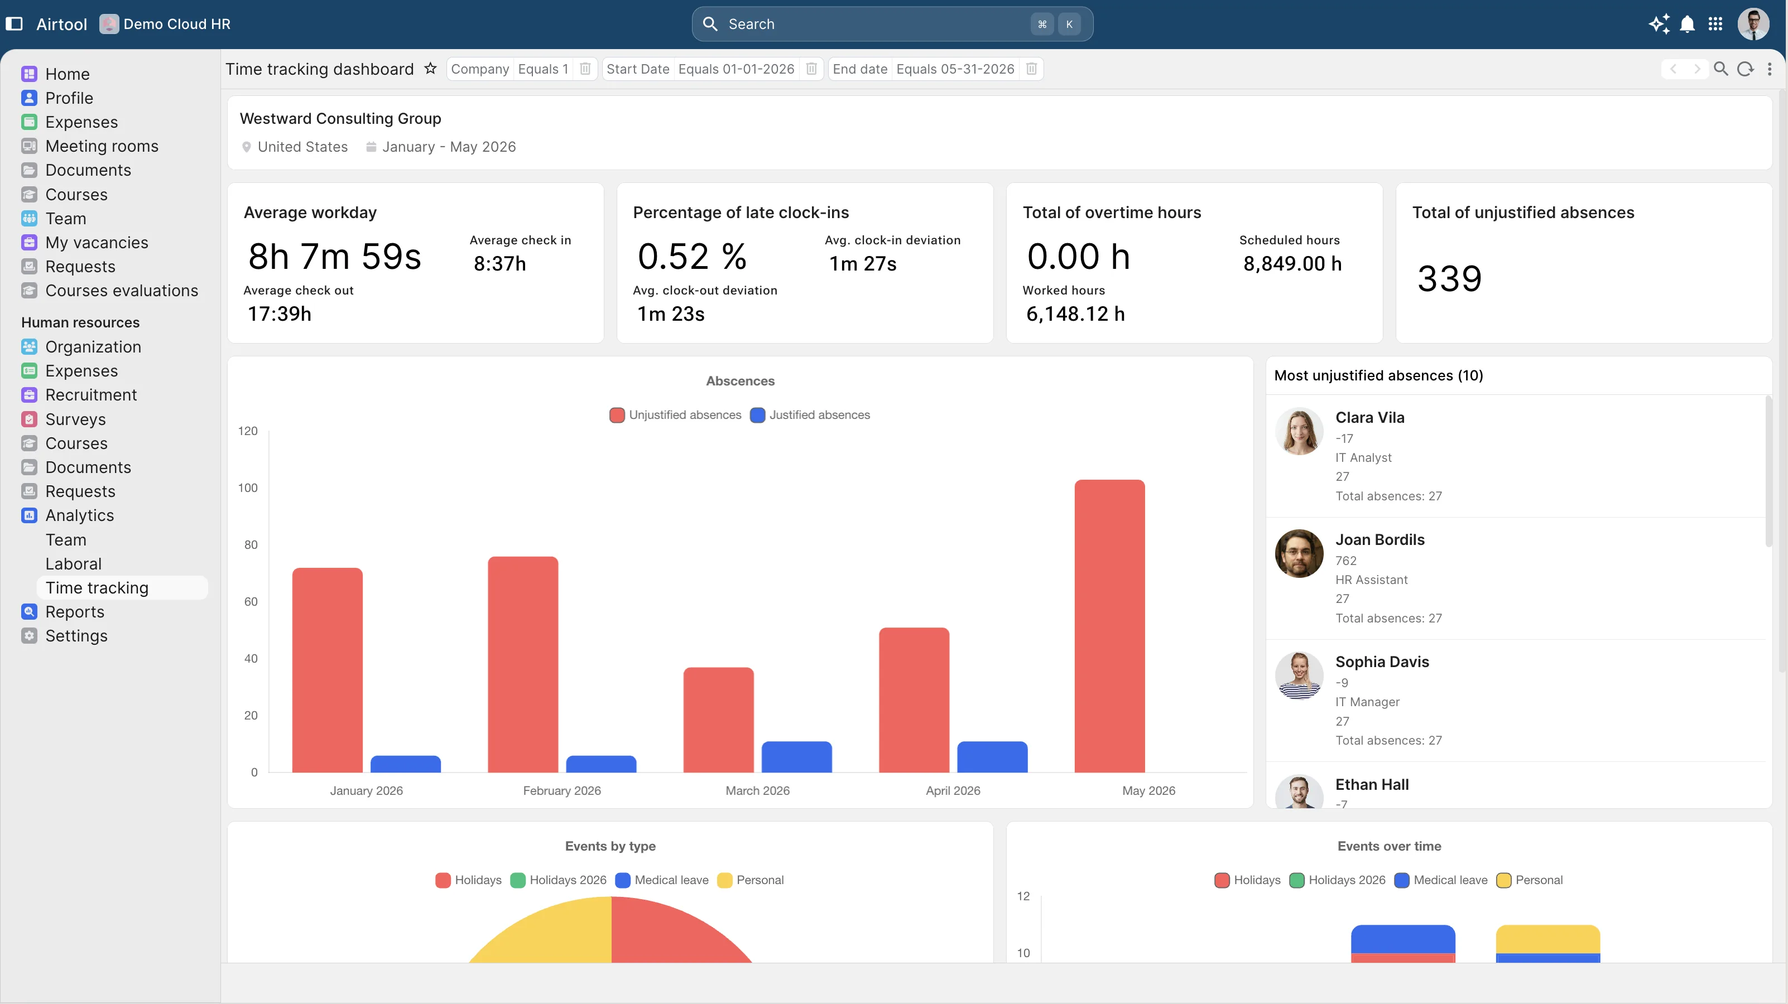Click the March 2026 justified absences bar
Viewport: 1788px width, 1004px height.
coord(796,756)
